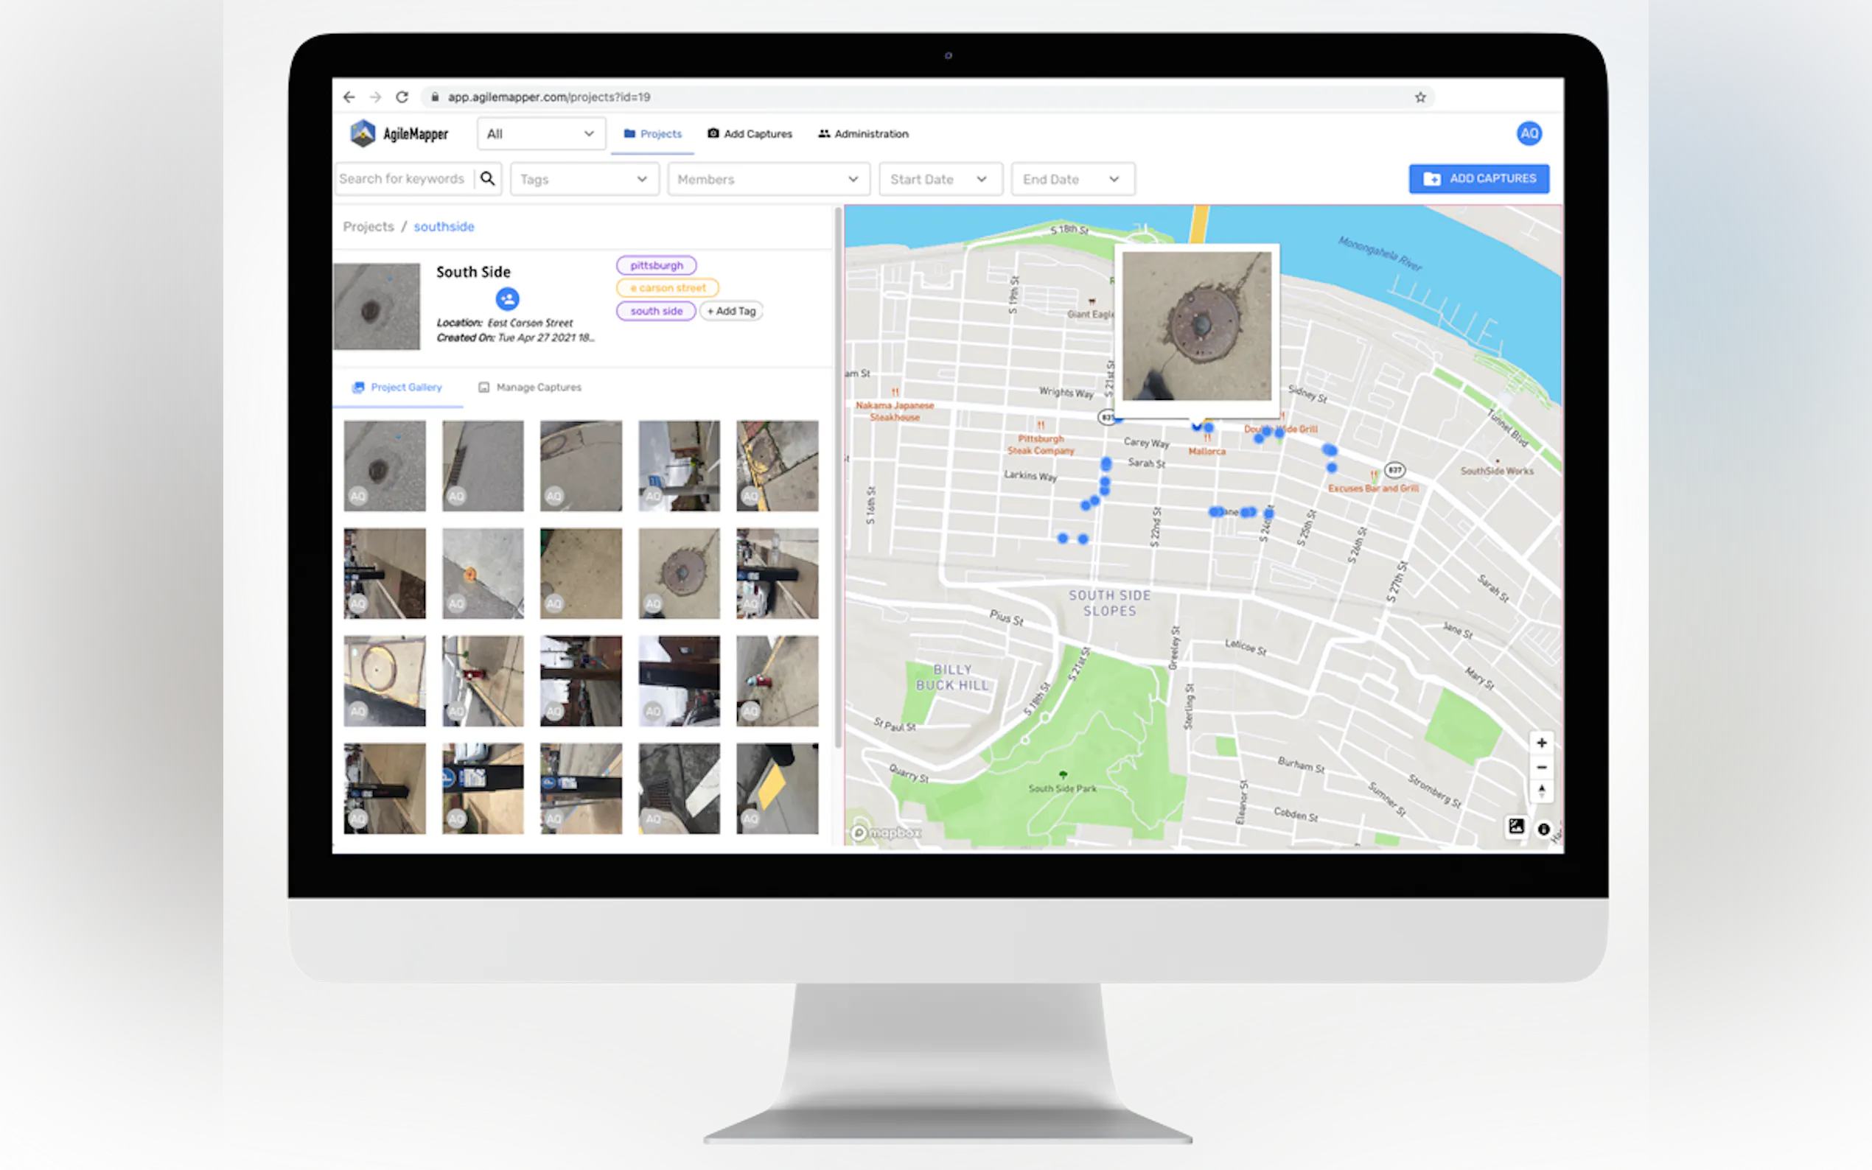Go back to Projects breadcrumb link
Viewport: 1872px width, 1170px height.
point(369,227)
